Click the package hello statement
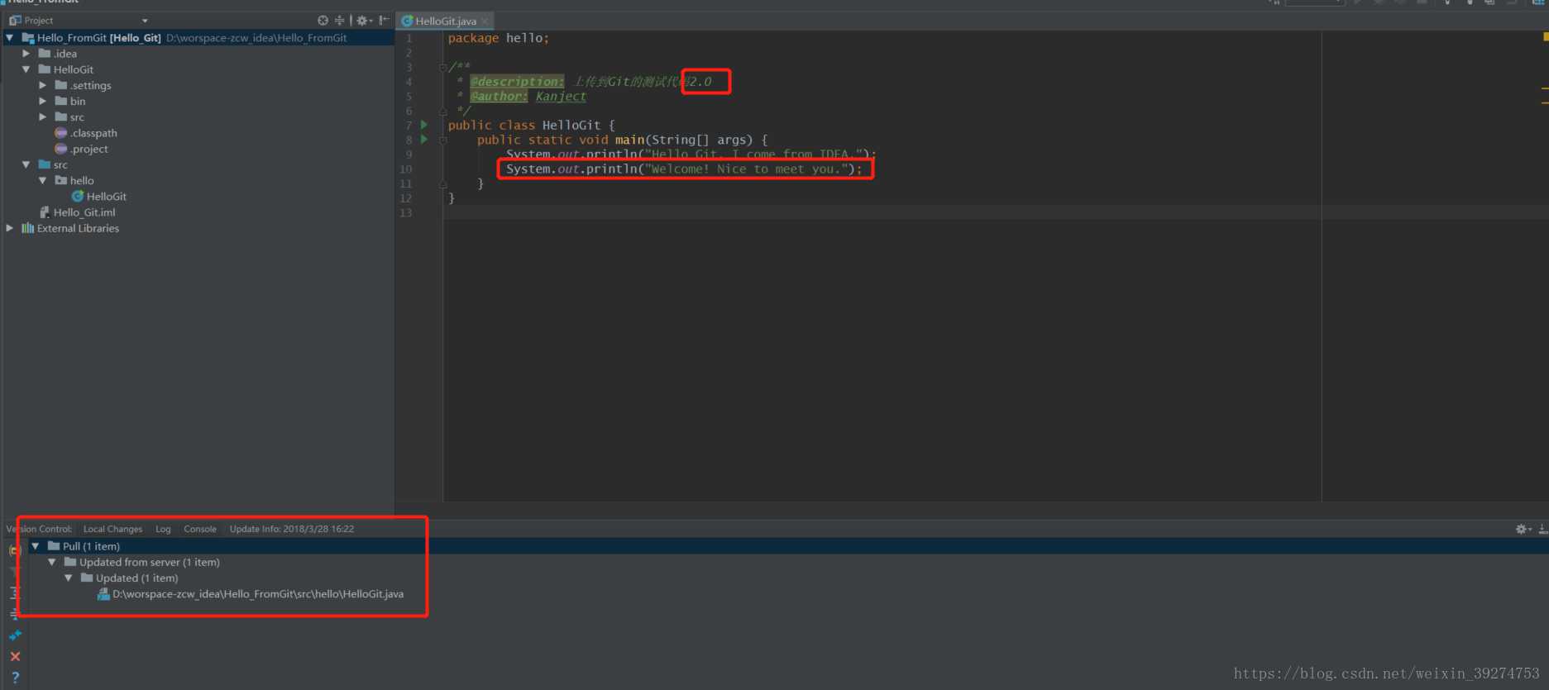The image size is (1549, 690). tap(498, 38)
